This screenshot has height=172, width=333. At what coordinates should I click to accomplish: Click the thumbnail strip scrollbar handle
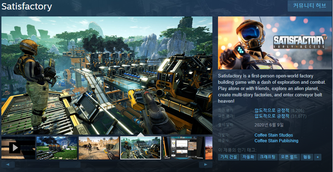[70, 164]
